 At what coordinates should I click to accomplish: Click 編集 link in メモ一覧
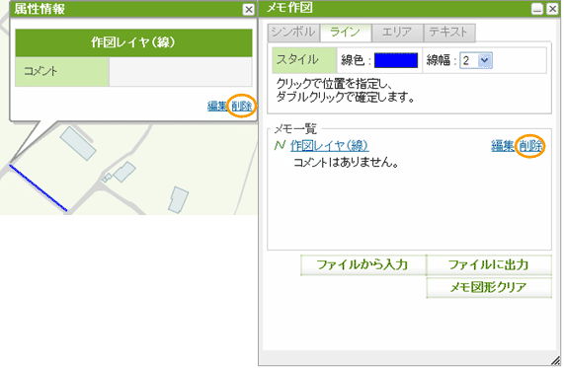(503, 146)
